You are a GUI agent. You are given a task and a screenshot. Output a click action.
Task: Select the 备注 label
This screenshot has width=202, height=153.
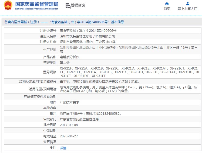tap(53, 114)
